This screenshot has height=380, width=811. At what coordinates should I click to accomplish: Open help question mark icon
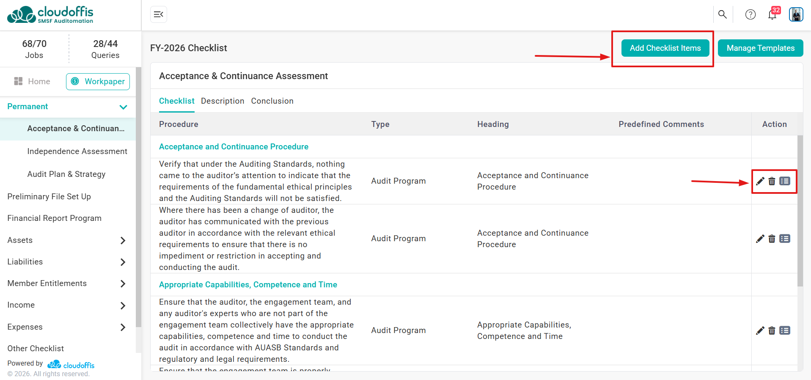coord(751,14)
